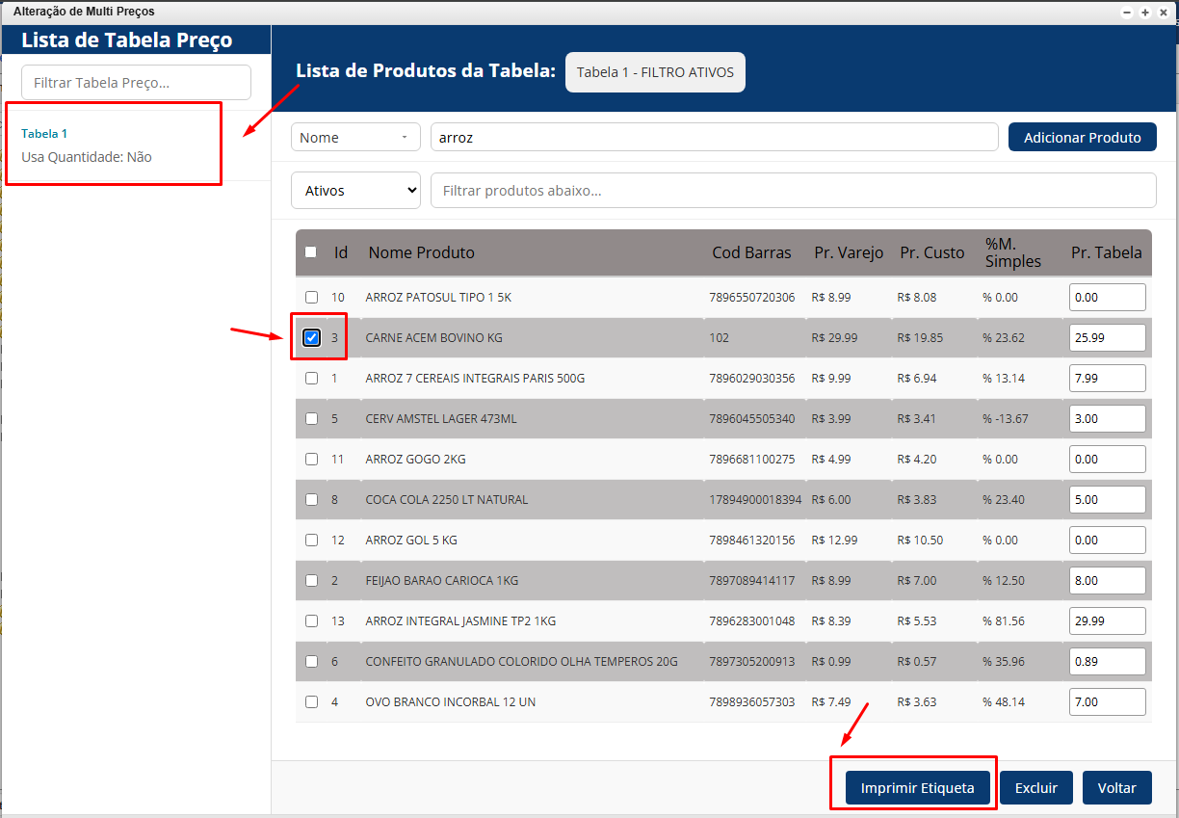Uncheck the CARNE ACEM BOVINO KG checkbox

(311, 337)
